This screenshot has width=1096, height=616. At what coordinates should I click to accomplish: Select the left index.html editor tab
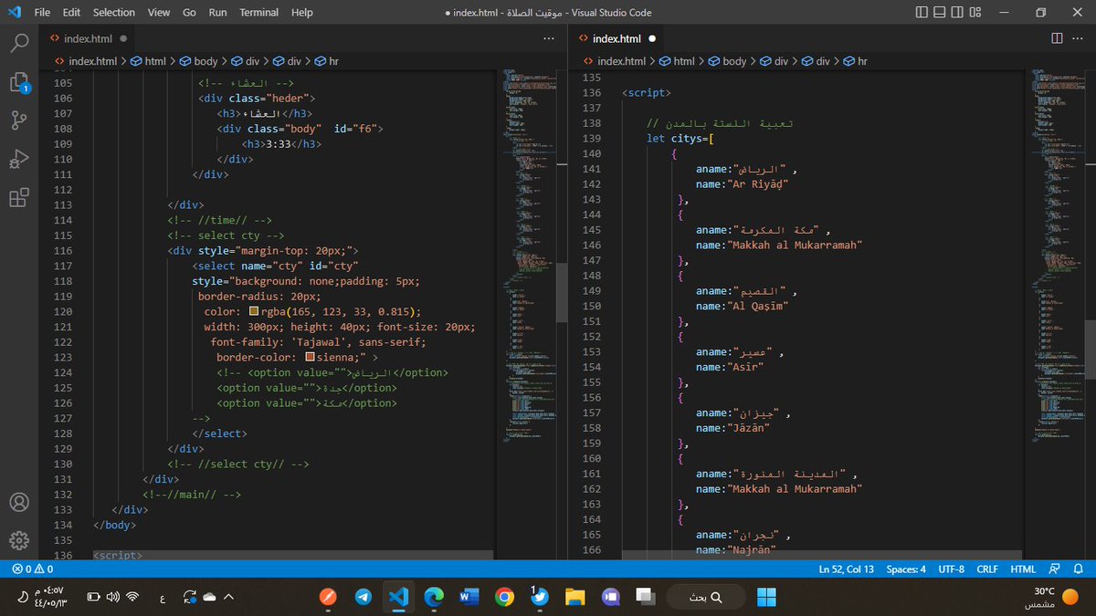point(88,38)
